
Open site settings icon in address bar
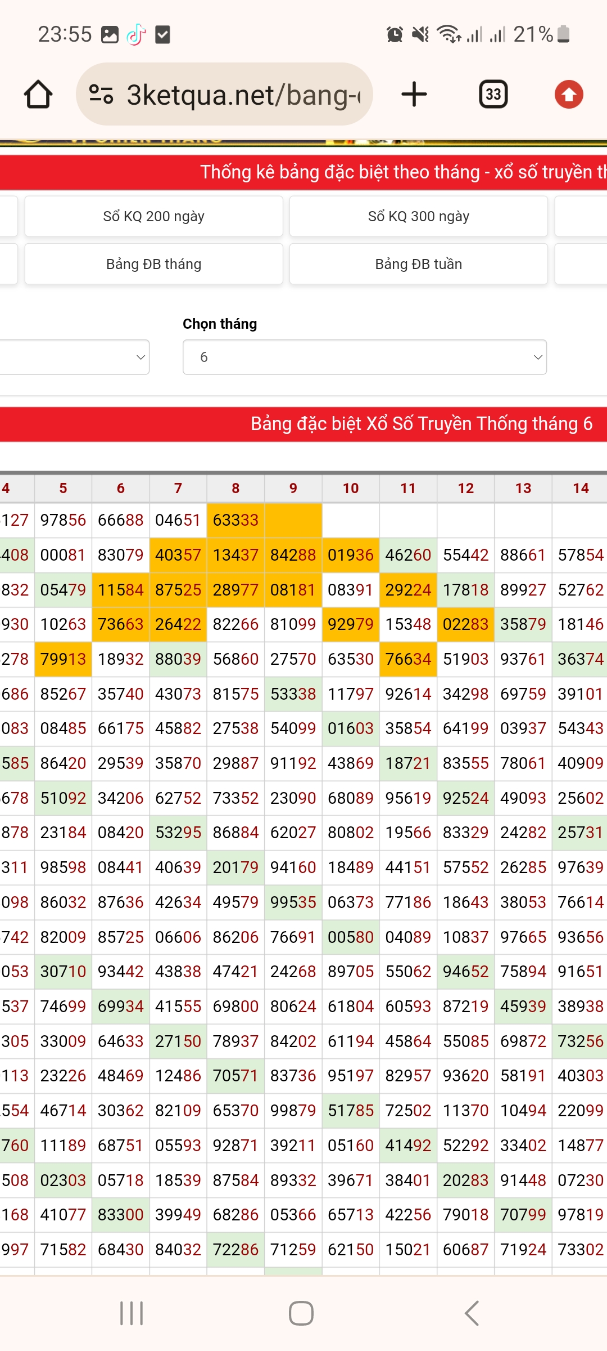pos(101,95)
